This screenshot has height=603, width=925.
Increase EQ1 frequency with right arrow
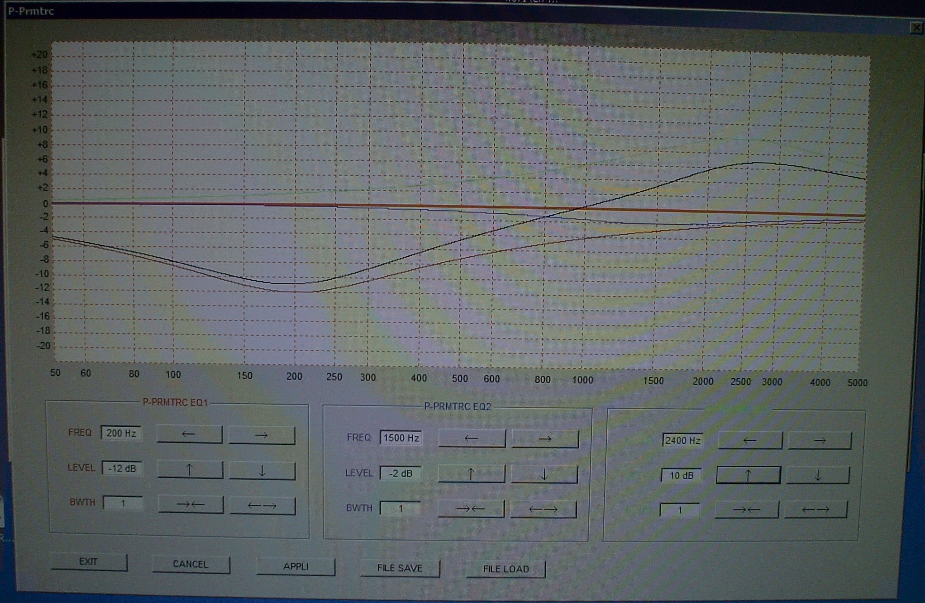[262, 435]
